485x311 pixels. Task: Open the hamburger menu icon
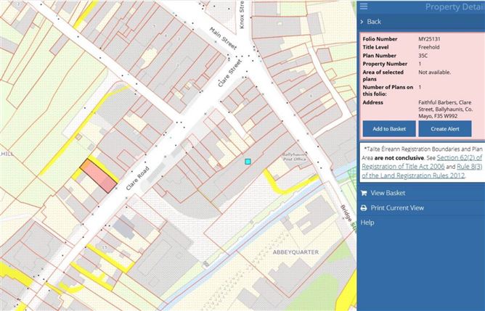[x=364, y=7]
